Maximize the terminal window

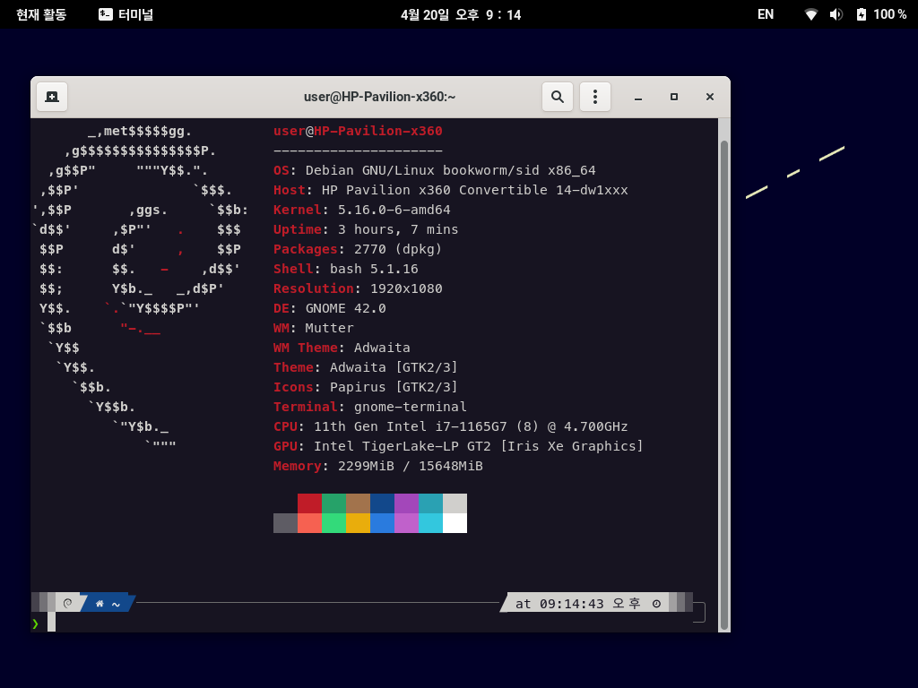673,97
